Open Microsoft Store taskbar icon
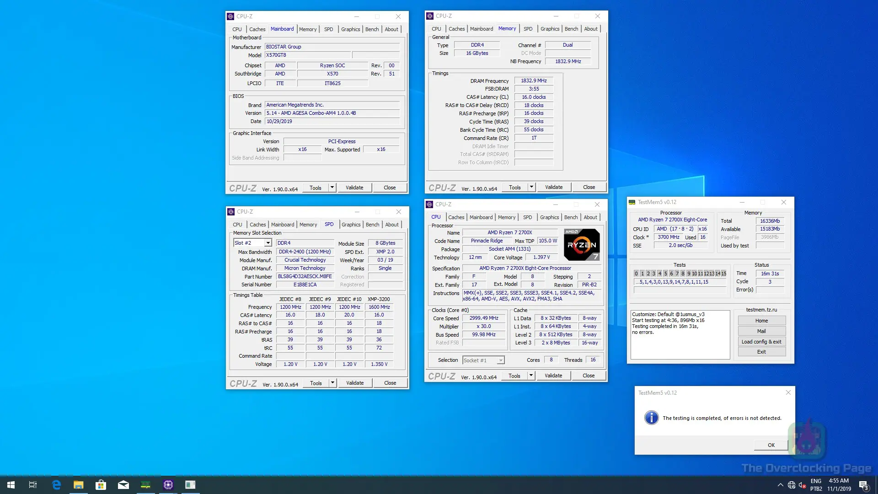The image size is (878, 494). coord(101,485)
